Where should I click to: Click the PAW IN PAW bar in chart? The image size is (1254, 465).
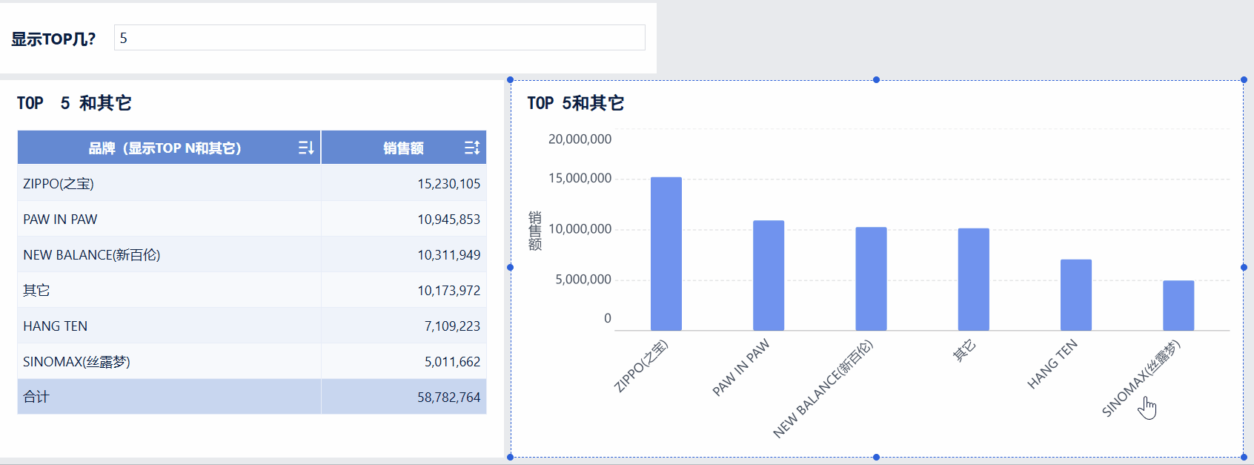[x=769, y=275]
